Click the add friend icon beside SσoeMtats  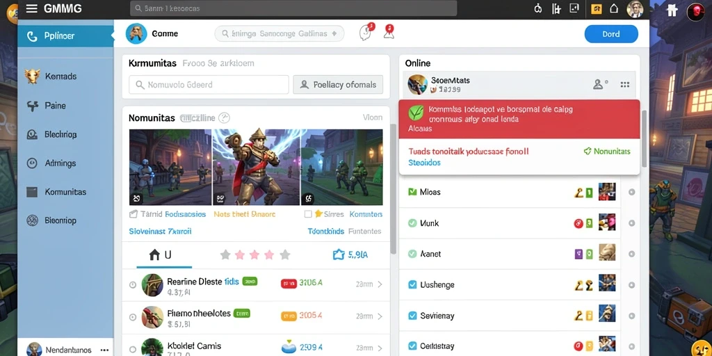pyautogui.click(x=600, y=84)
